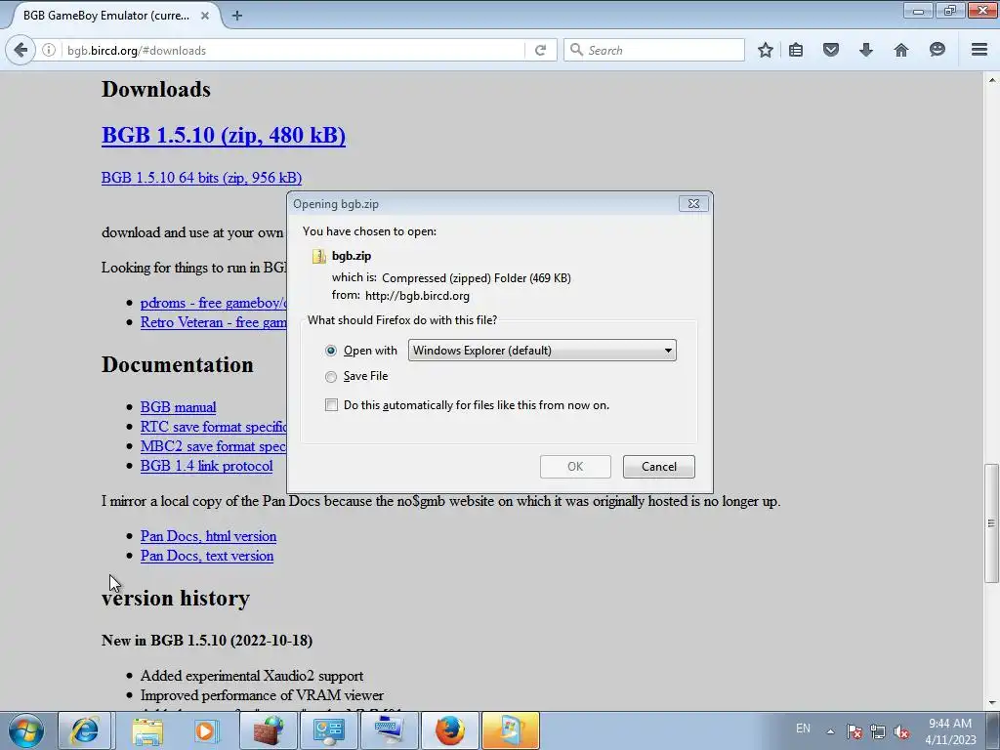This screenshot has height=750, width=1000.
Task: Open the Control Panel taskbar icon
Action: pyautogui.click(x=329, y=730)
